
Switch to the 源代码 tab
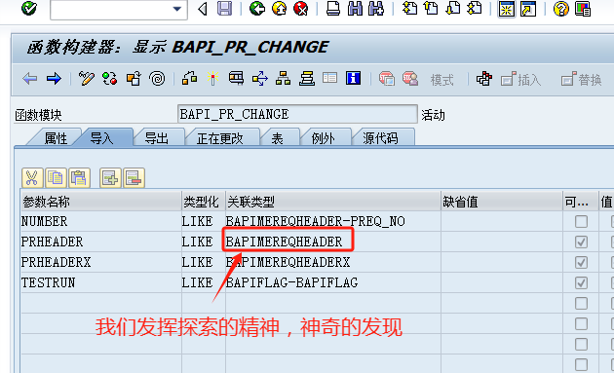click(380, 138)
